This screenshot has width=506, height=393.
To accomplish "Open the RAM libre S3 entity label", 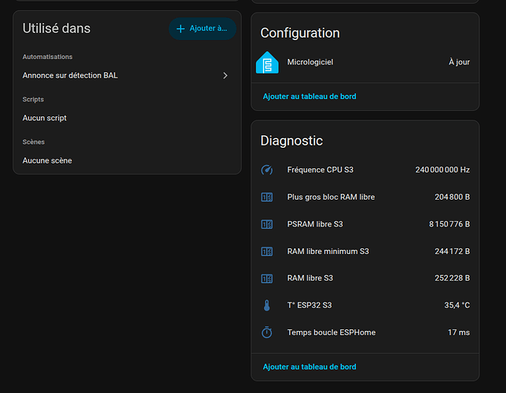I will point(310,278).
